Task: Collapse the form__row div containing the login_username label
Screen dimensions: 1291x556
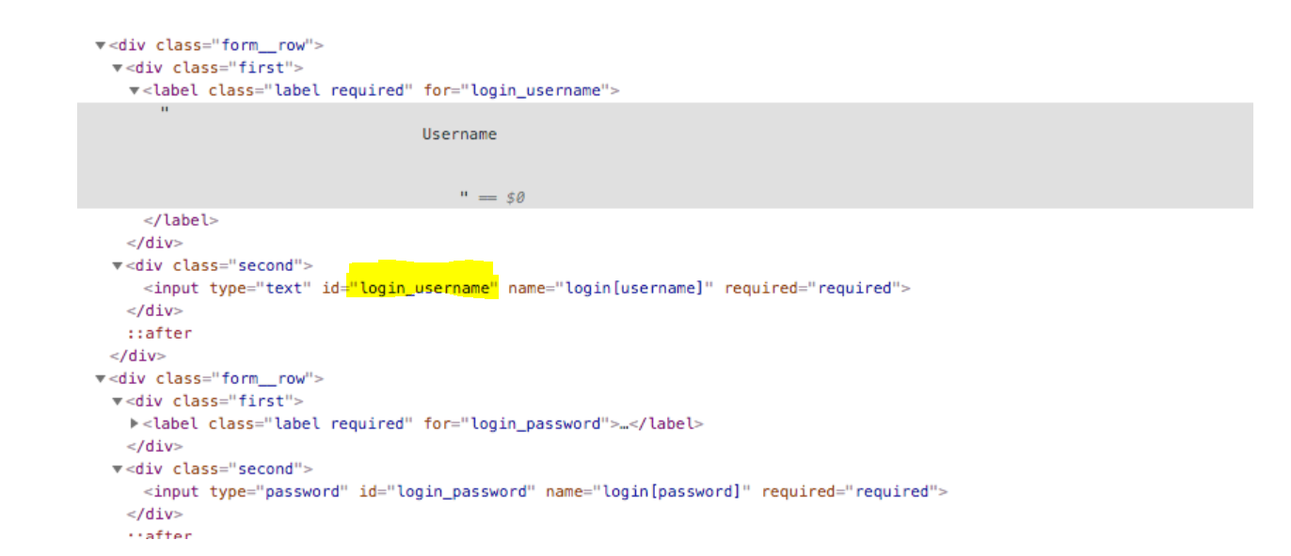Action: (x=100, y=45)
